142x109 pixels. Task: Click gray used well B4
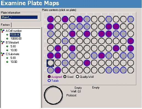(72, 27)
